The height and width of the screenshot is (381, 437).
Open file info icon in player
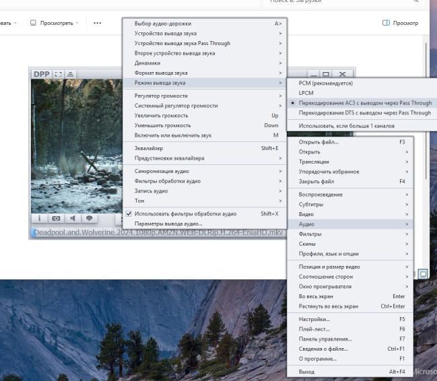click(39, 218)
